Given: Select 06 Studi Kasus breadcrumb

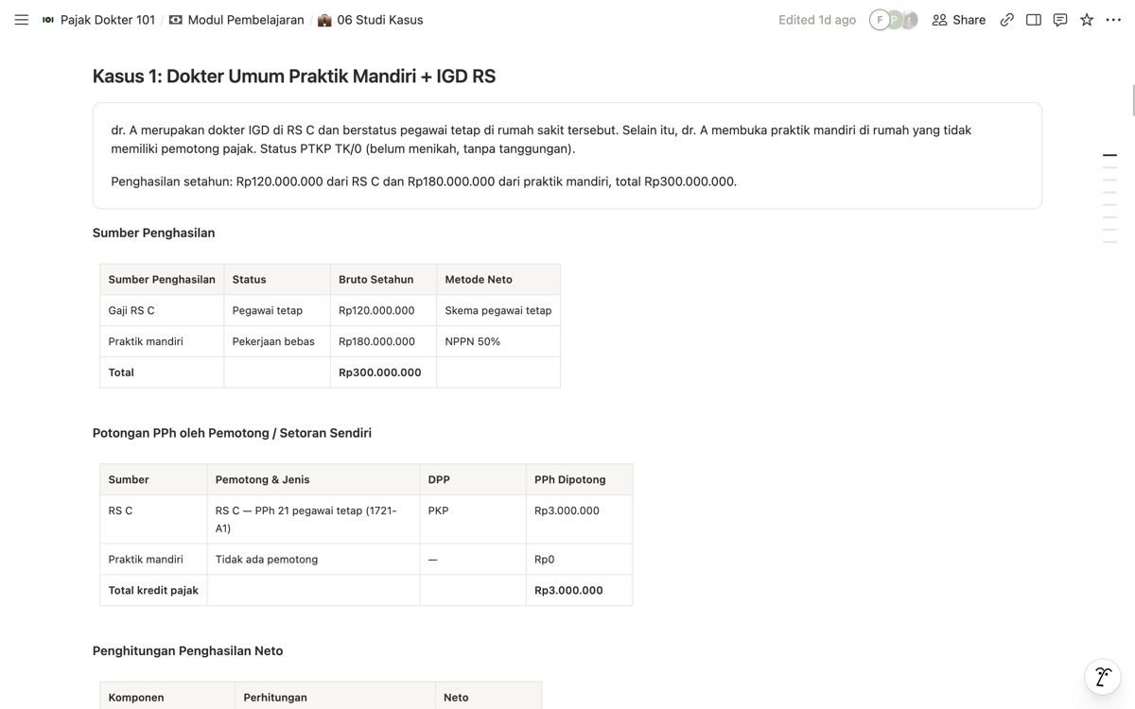Looking at the screenshot, I should (371, 20).
